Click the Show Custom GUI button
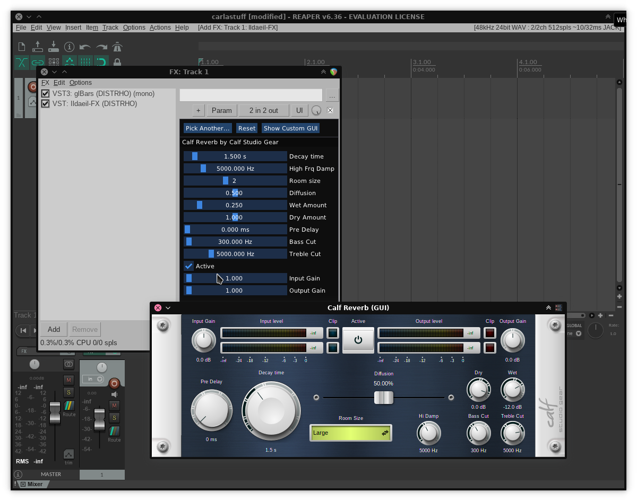The image size is (637, 501). tap(291, 128)
